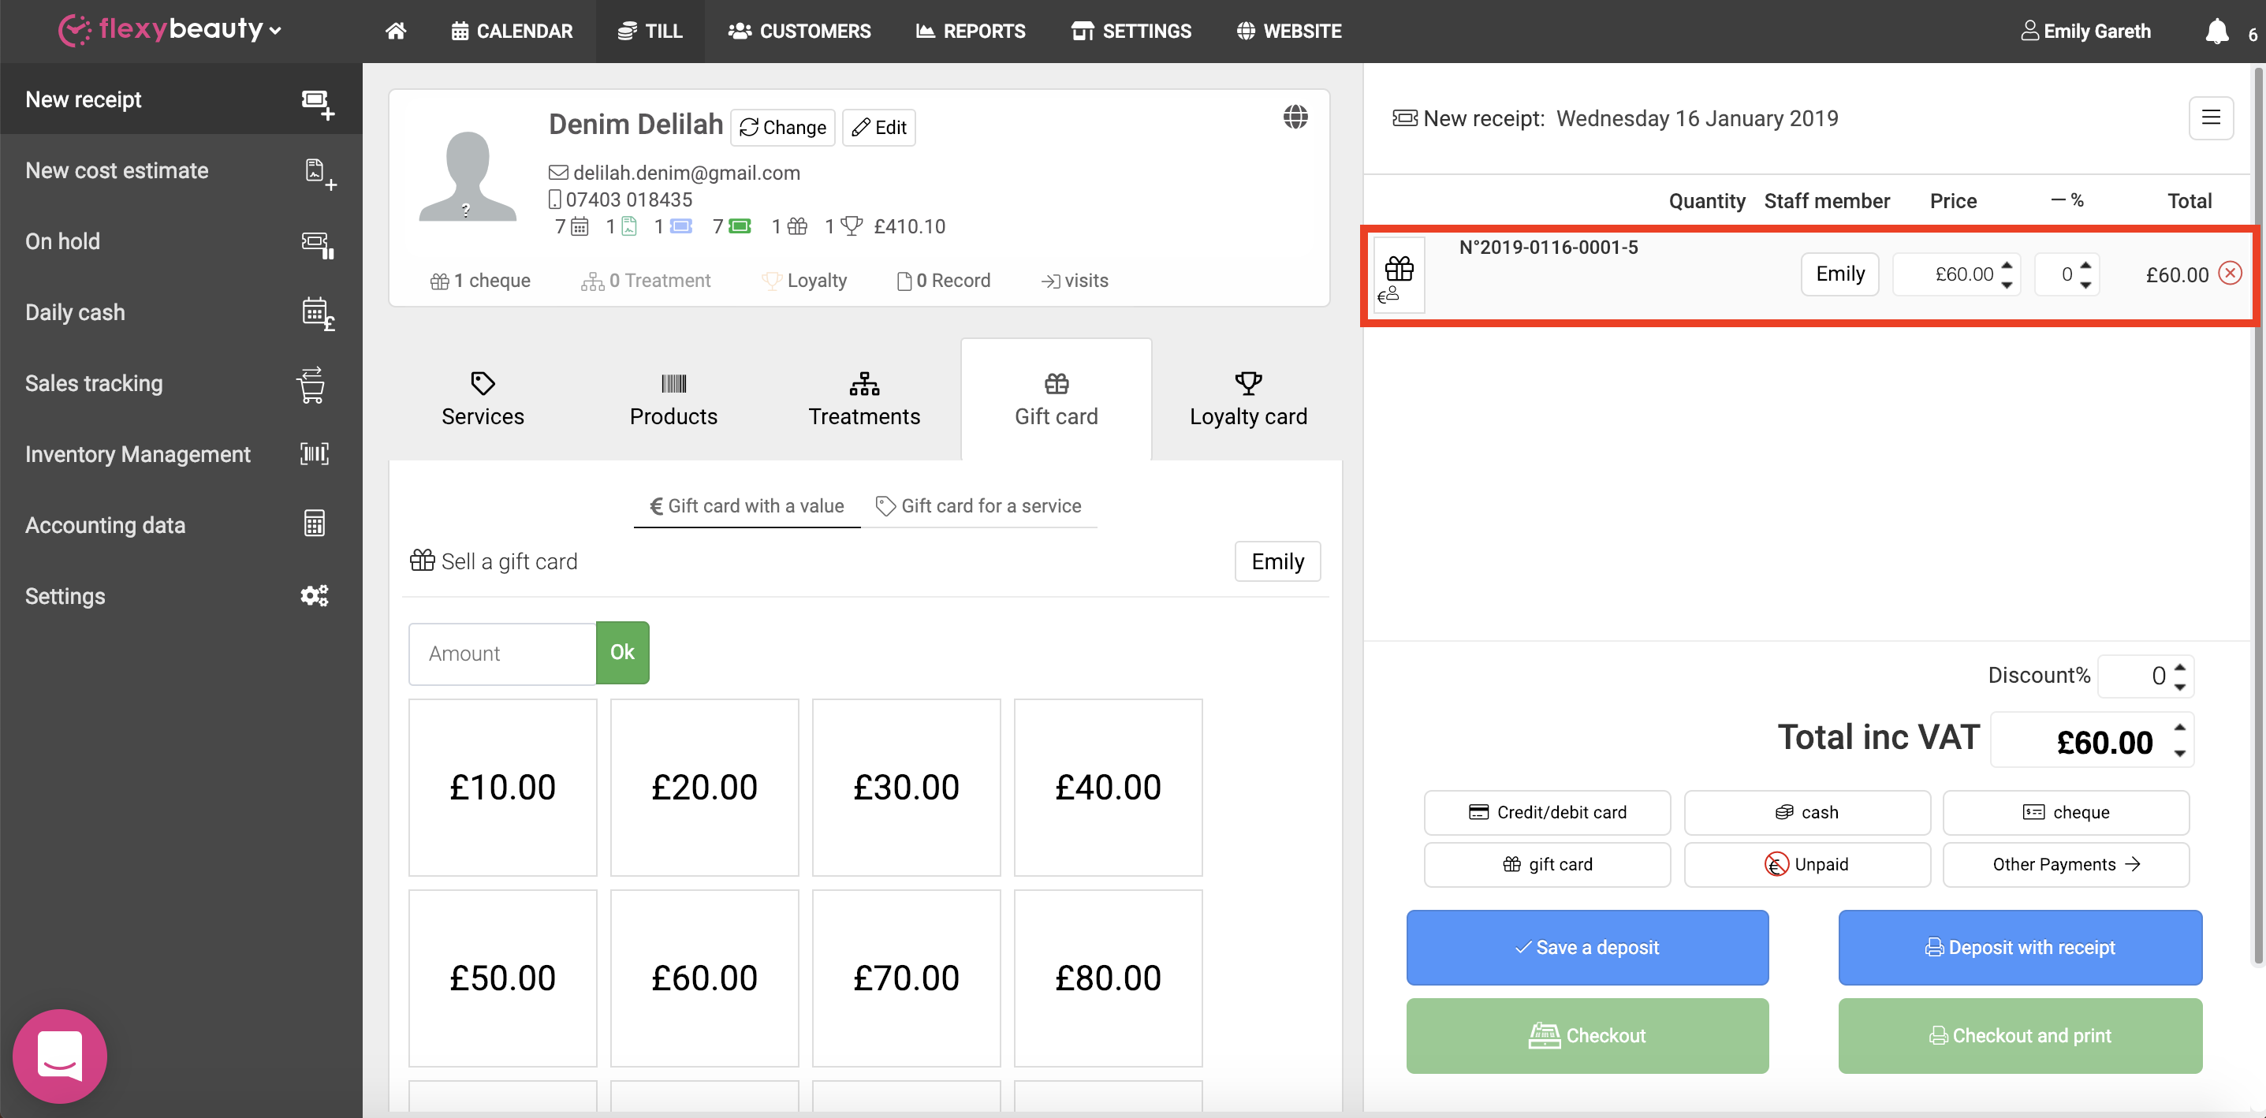This screenshot has width=2266, height=1118.
Task: Pay with cheque
Action: click(x=2066, y=812)
